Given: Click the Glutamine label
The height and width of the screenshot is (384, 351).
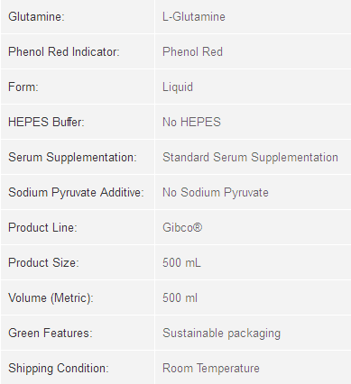Looking at the screenshot, I should (x=36, y=16).
